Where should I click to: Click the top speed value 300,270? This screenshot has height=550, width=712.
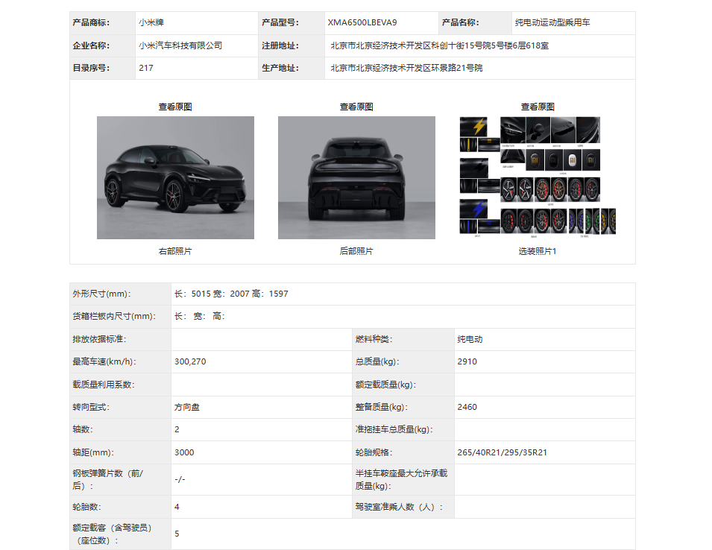point(190,361)
